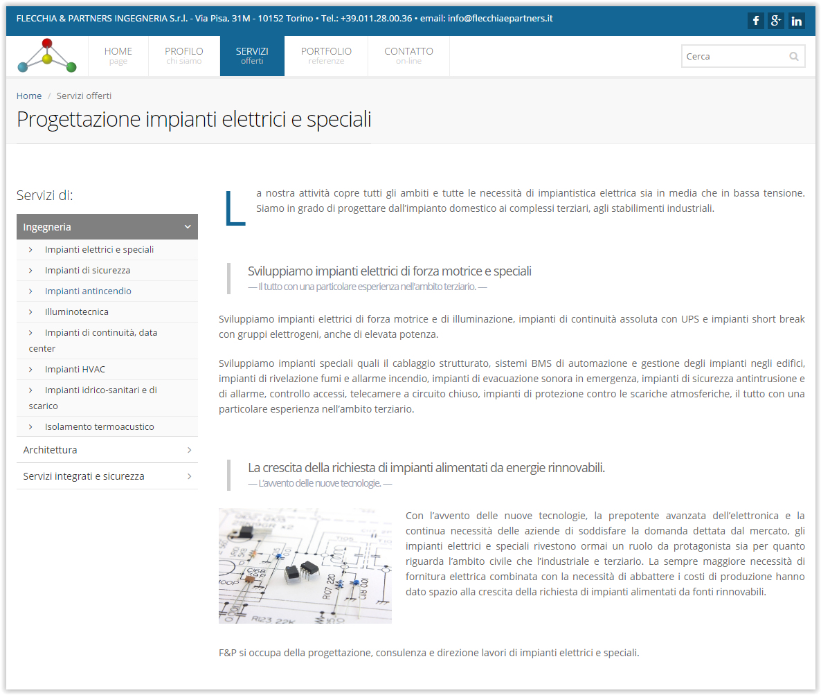The height and width of the screenshot is (695, 821).
Task: Click chevron beside Impianti di sicurezza
Action: pos(30,271)
